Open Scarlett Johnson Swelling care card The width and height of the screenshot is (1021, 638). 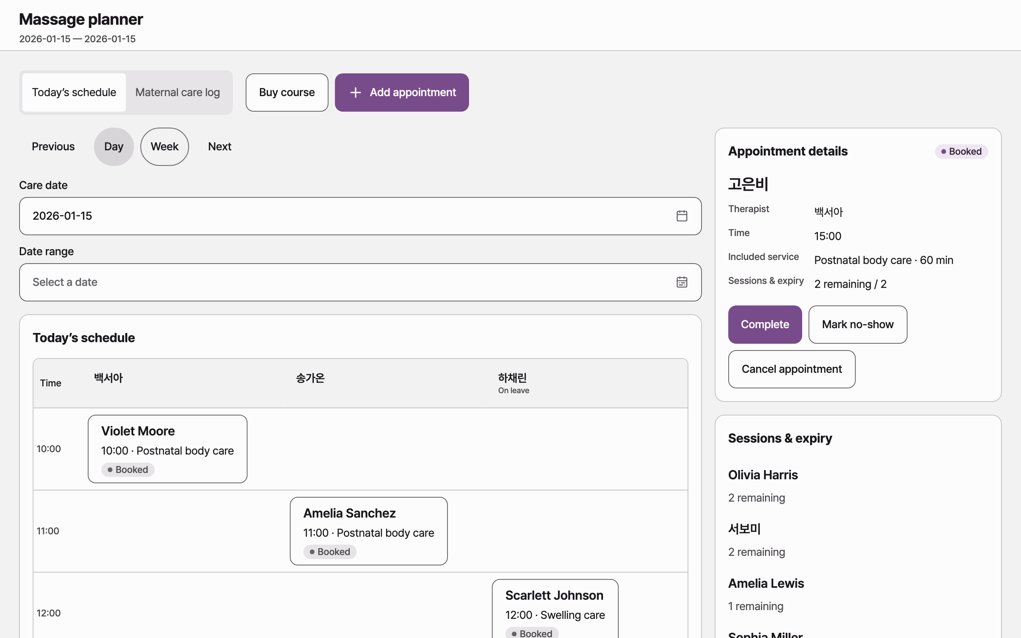(555, 608)
